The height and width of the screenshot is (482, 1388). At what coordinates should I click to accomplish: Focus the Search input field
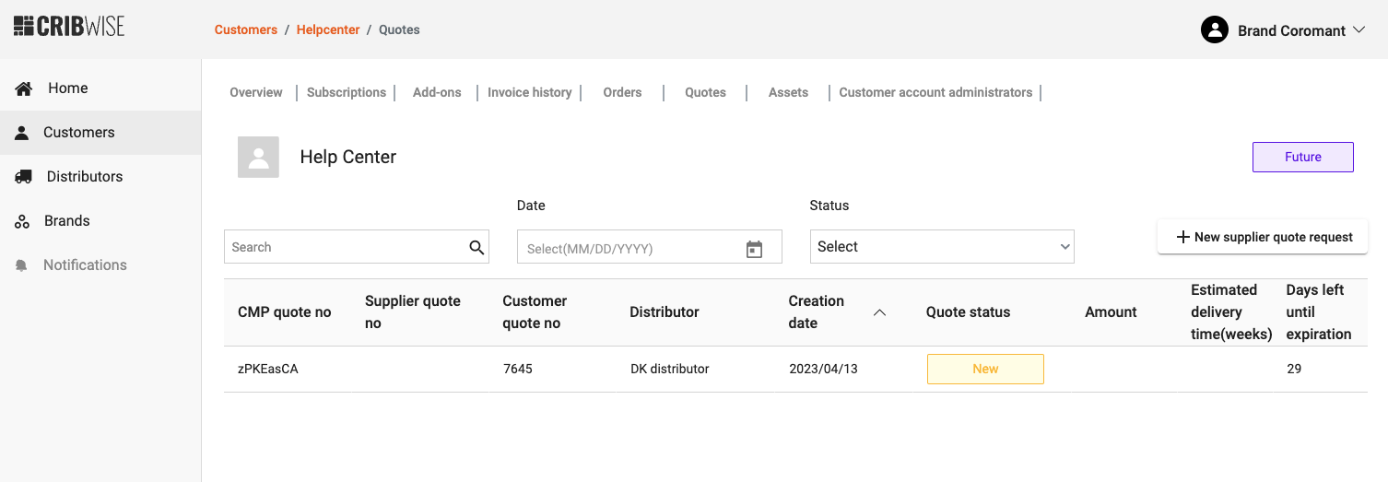(x=346, y=247)
